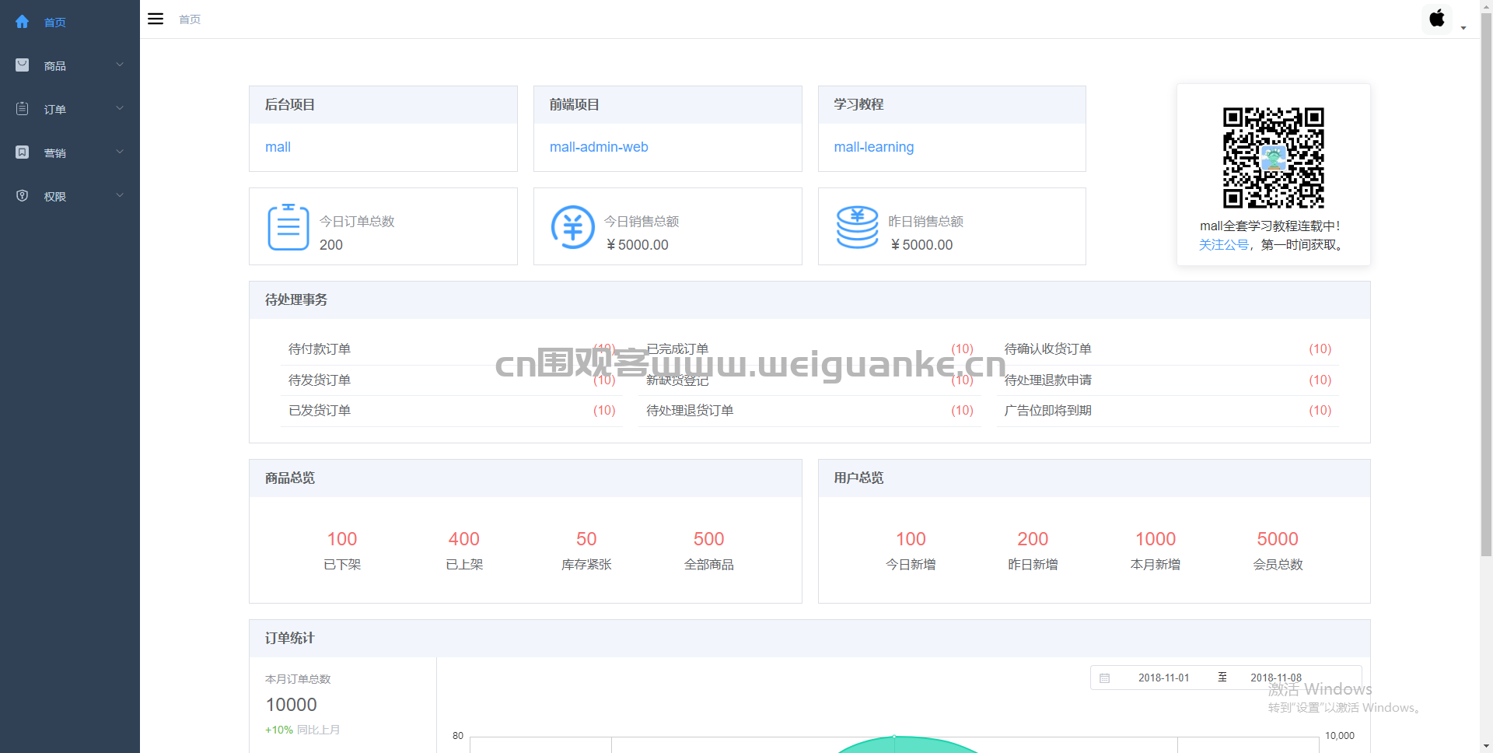This screenshot has height=753, width=1493.
Task: Expand the 订单 menu chevron
Action: [x=120, y=108]
